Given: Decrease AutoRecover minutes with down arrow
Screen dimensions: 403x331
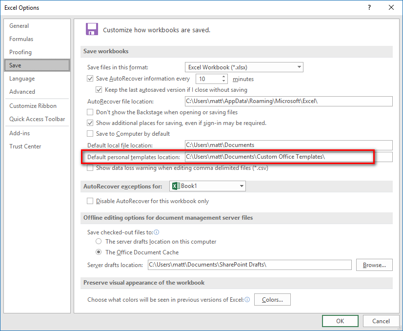Looking at the screenshot, I should pyautogui.click(x=223, y=81).
